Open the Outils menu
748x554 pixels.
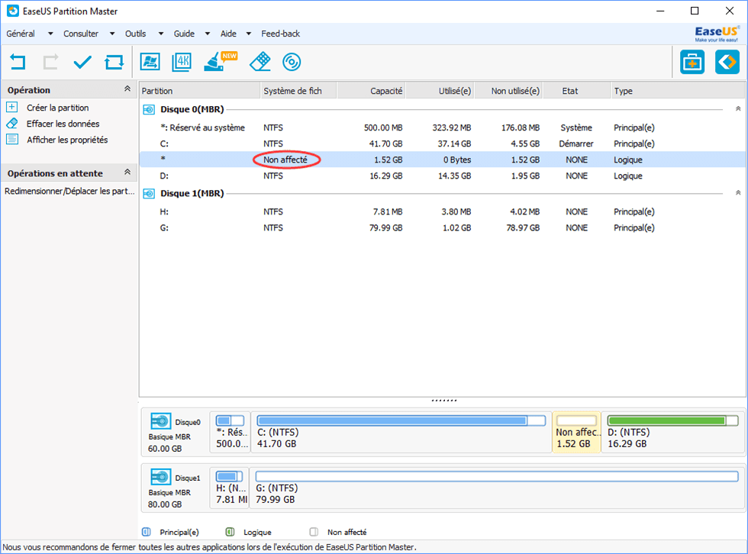(136, 34)
